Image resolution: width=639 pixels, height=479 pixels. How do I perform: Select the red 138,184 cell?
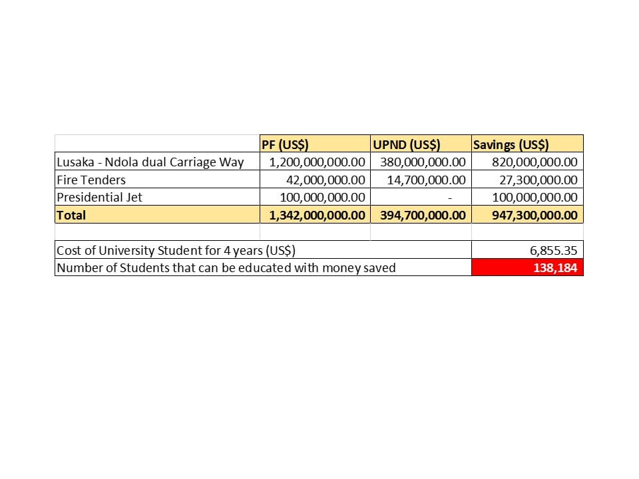point(527,267)
